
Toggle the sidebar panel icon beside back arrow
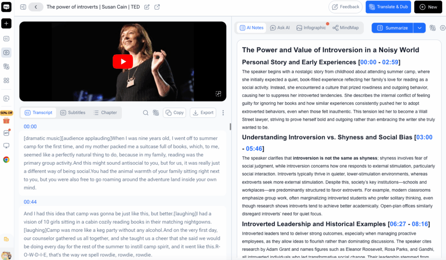24,7
